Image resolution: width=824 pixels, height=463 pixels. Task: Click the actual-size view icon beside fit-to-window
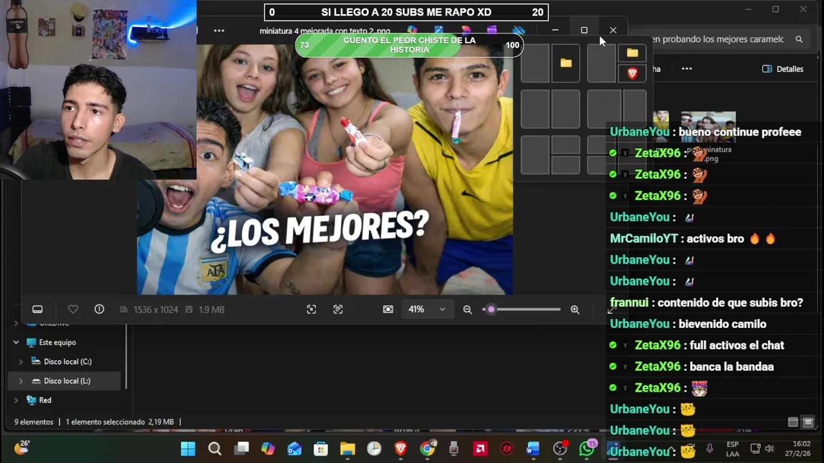coord(338,309)
